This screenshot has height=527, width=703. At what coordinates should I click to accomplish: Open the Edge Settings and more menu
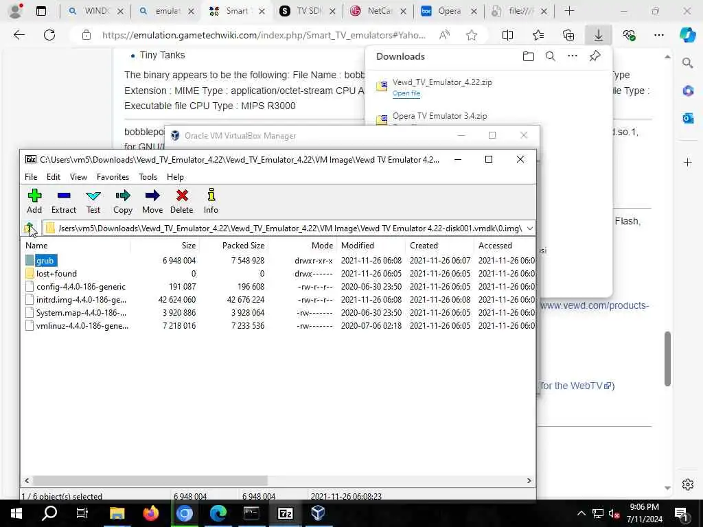pyautogui.click(x=658, y=35)
